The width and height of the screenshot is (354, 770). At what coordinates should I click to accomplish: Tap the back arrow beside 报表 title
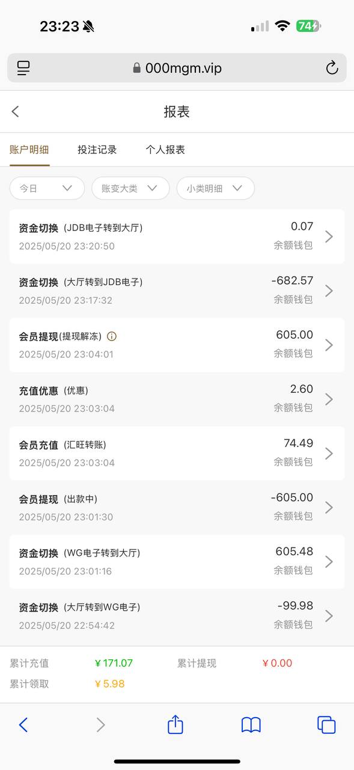pos(16,111)
